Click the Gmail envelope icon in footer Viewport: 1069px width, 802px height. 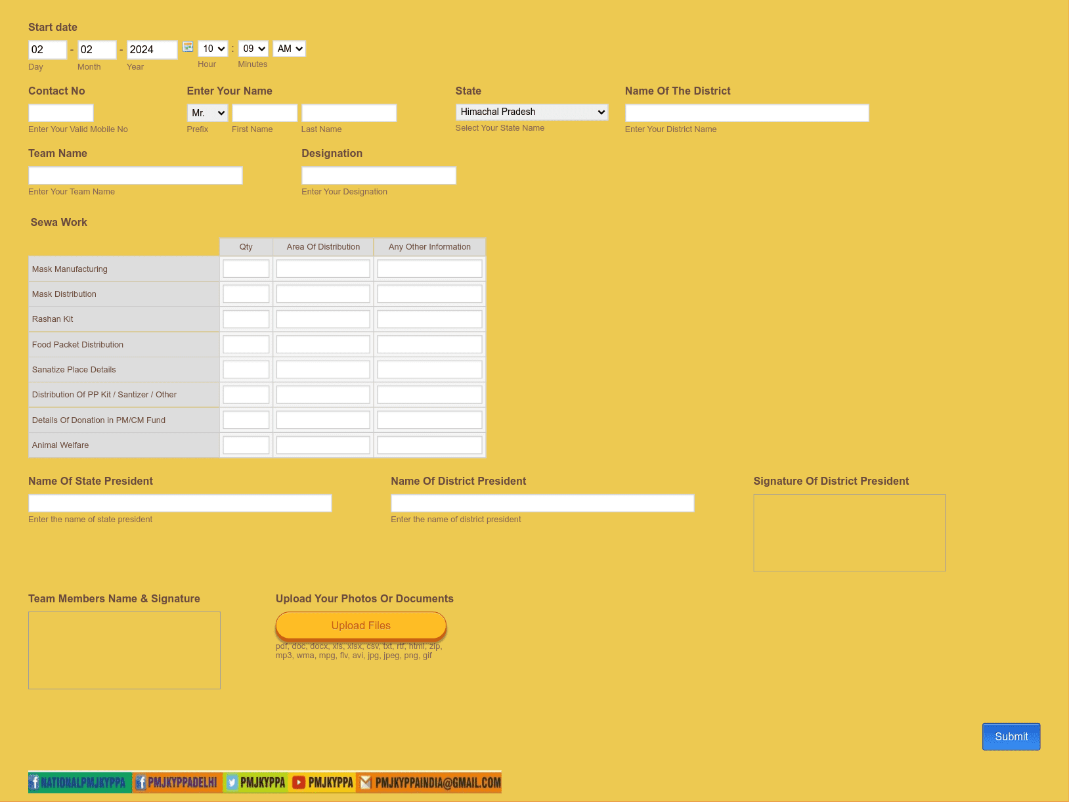tap(366, 782)
